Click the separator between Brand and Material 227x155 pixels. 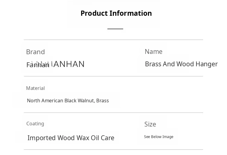[x=113, y=76]
